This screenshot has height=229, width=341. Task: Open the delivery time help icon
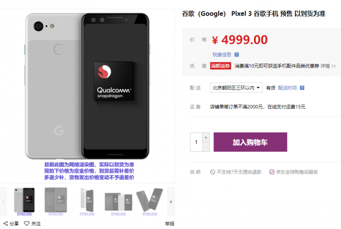click(302, 88)
